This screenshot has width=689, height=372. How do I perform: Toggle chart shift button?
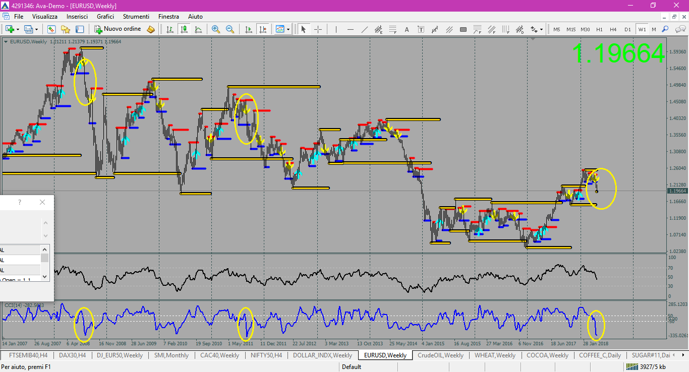tap(262, 29)
